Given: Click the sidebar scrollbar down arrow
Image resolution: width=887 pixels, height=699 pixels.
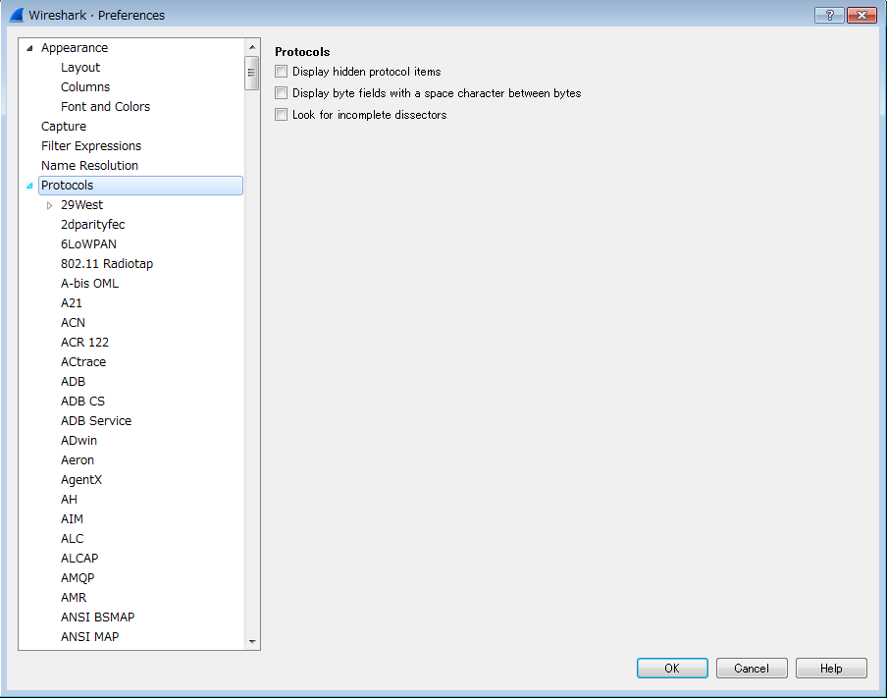Looking at the screenshot, I should (x=251, y=639).
